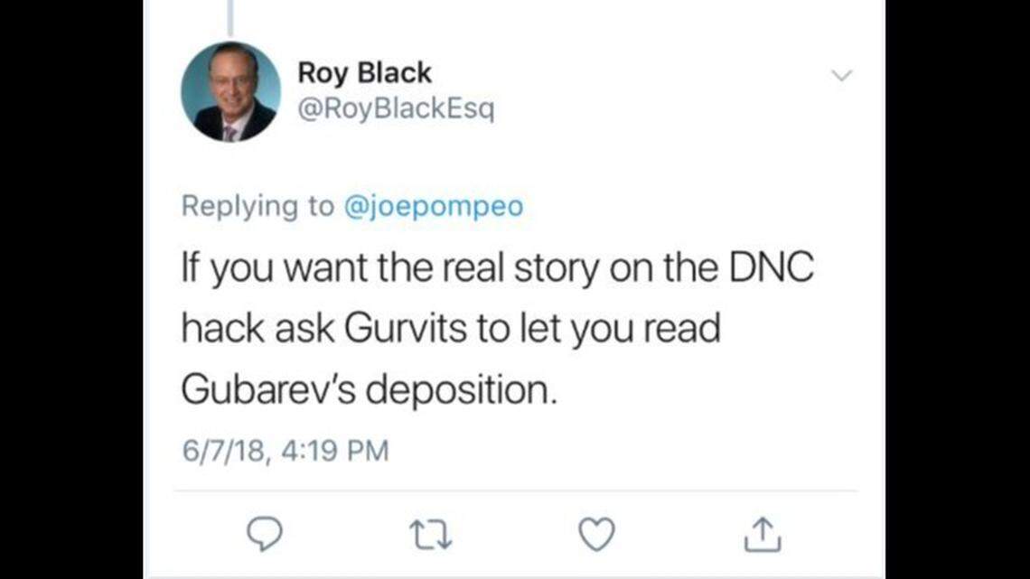This screenshot has height=579, width=1030.
Task: Like the tweet with the heart icon
Action: 596,535
